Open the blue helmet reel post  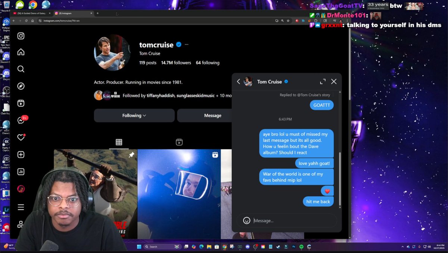179,194
